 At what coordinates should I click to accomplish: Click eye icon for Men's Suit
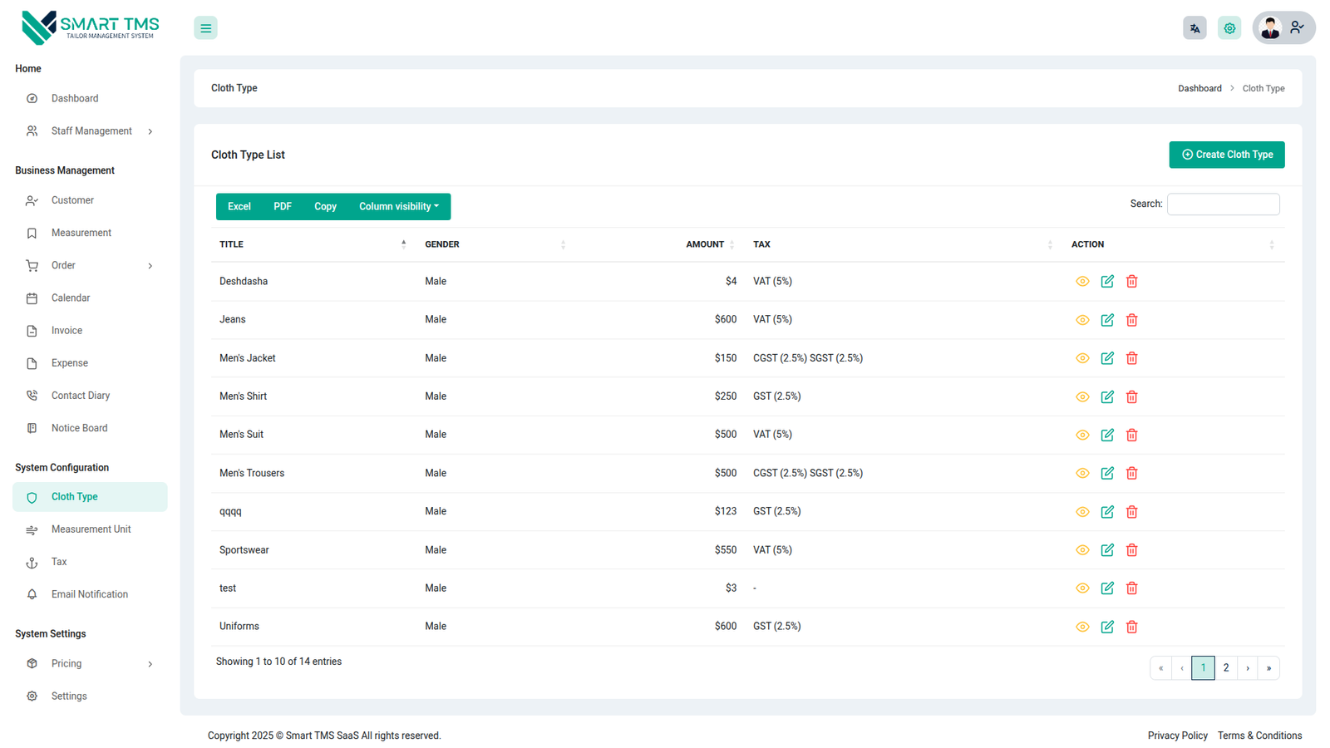tap(1081, 436)
